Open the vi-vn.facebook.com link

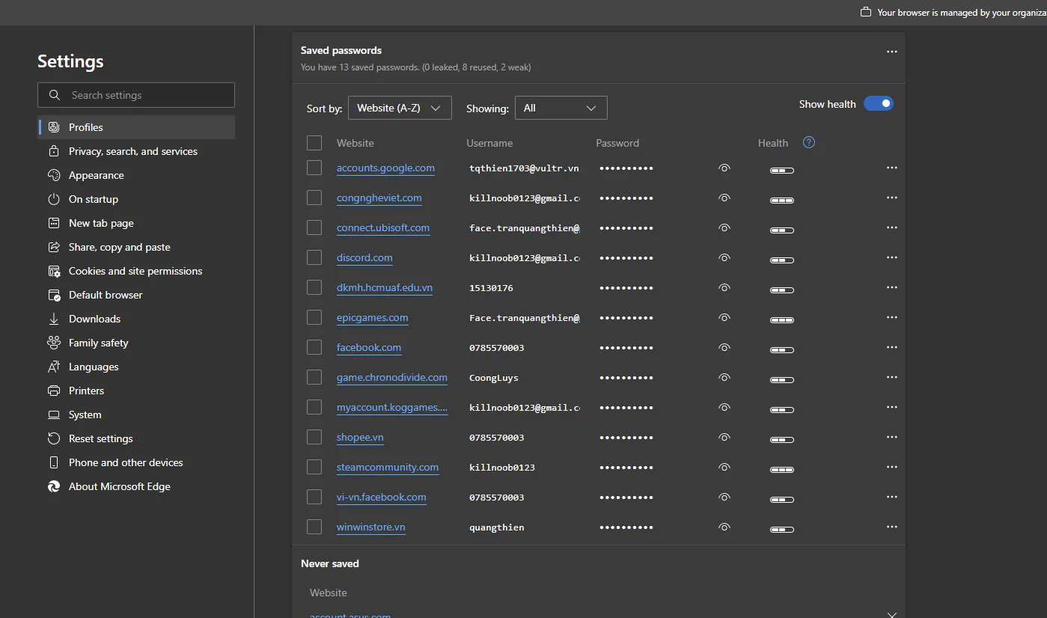[382, 498]
